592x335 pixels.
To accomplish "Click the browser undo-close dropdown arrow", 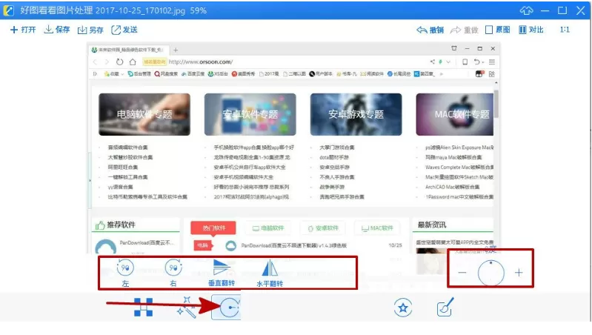I will coord(483,62).
